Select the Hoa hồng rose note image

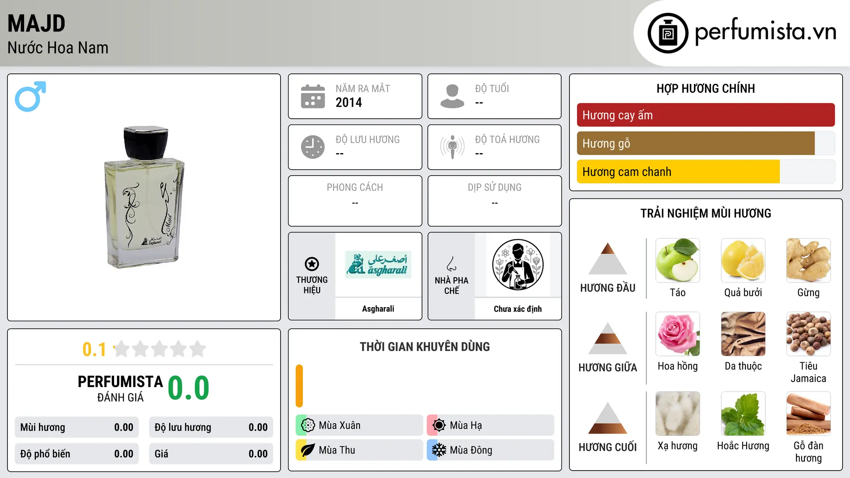pos(678,334)
